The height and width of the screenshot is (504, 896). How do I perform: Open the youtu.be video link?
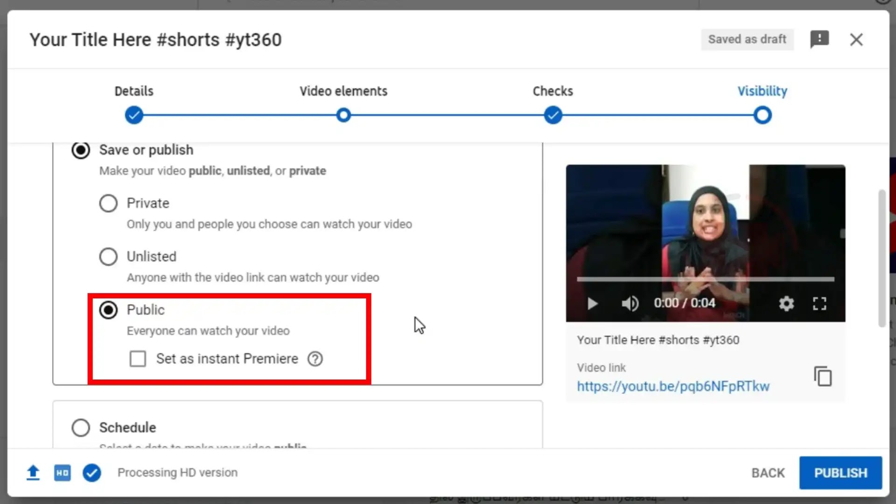(x=673, y=386)
